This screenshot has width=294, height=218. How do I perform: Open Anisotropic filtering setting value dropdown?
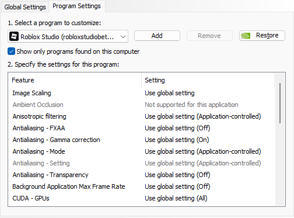(203, 116)
